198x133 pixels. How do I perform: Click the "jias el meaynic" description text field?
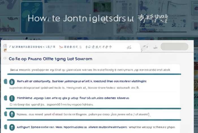coord(90,69)
